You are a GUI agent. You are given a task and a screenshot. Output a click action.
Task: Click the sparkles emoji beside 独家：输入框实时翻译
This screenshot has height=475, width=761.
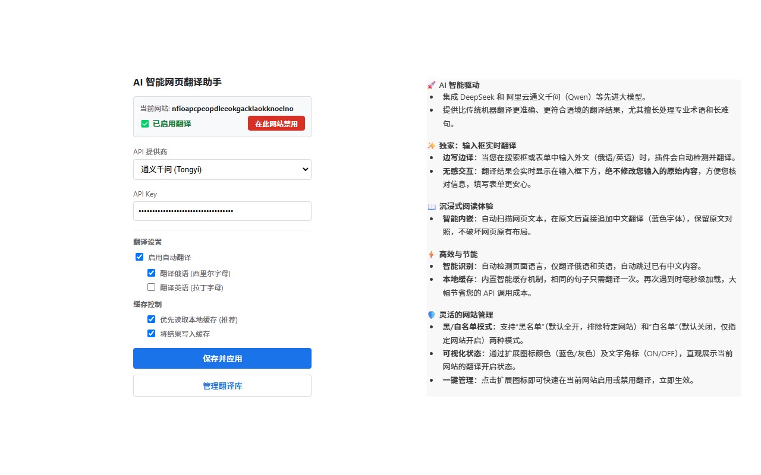pyautogui.click(x=432, y=145)
